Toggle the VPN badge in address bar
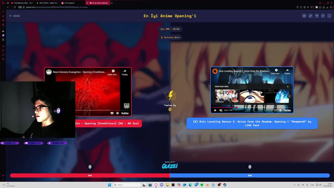 (20, 7)
